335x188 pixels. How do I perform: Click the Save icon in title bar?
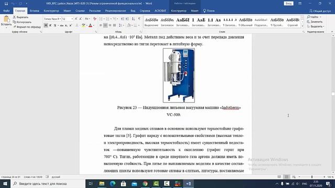click(6, 4)
